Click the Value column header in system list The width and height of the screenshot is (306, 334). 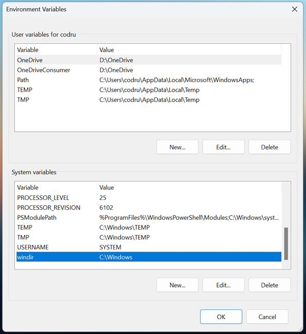[189, 188]
